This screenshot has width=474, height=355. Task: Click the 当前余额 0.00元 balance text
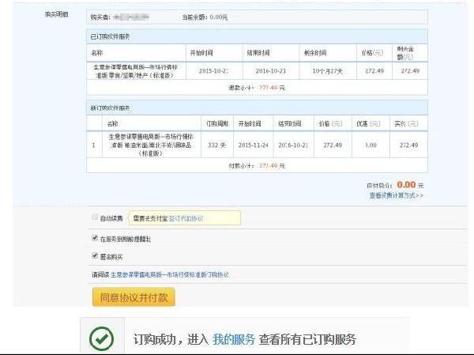coord(205,16)
